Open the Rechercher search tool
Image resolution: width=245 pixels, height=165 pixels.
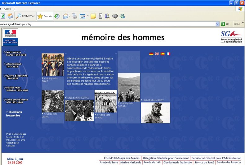(x=25, y=16)
